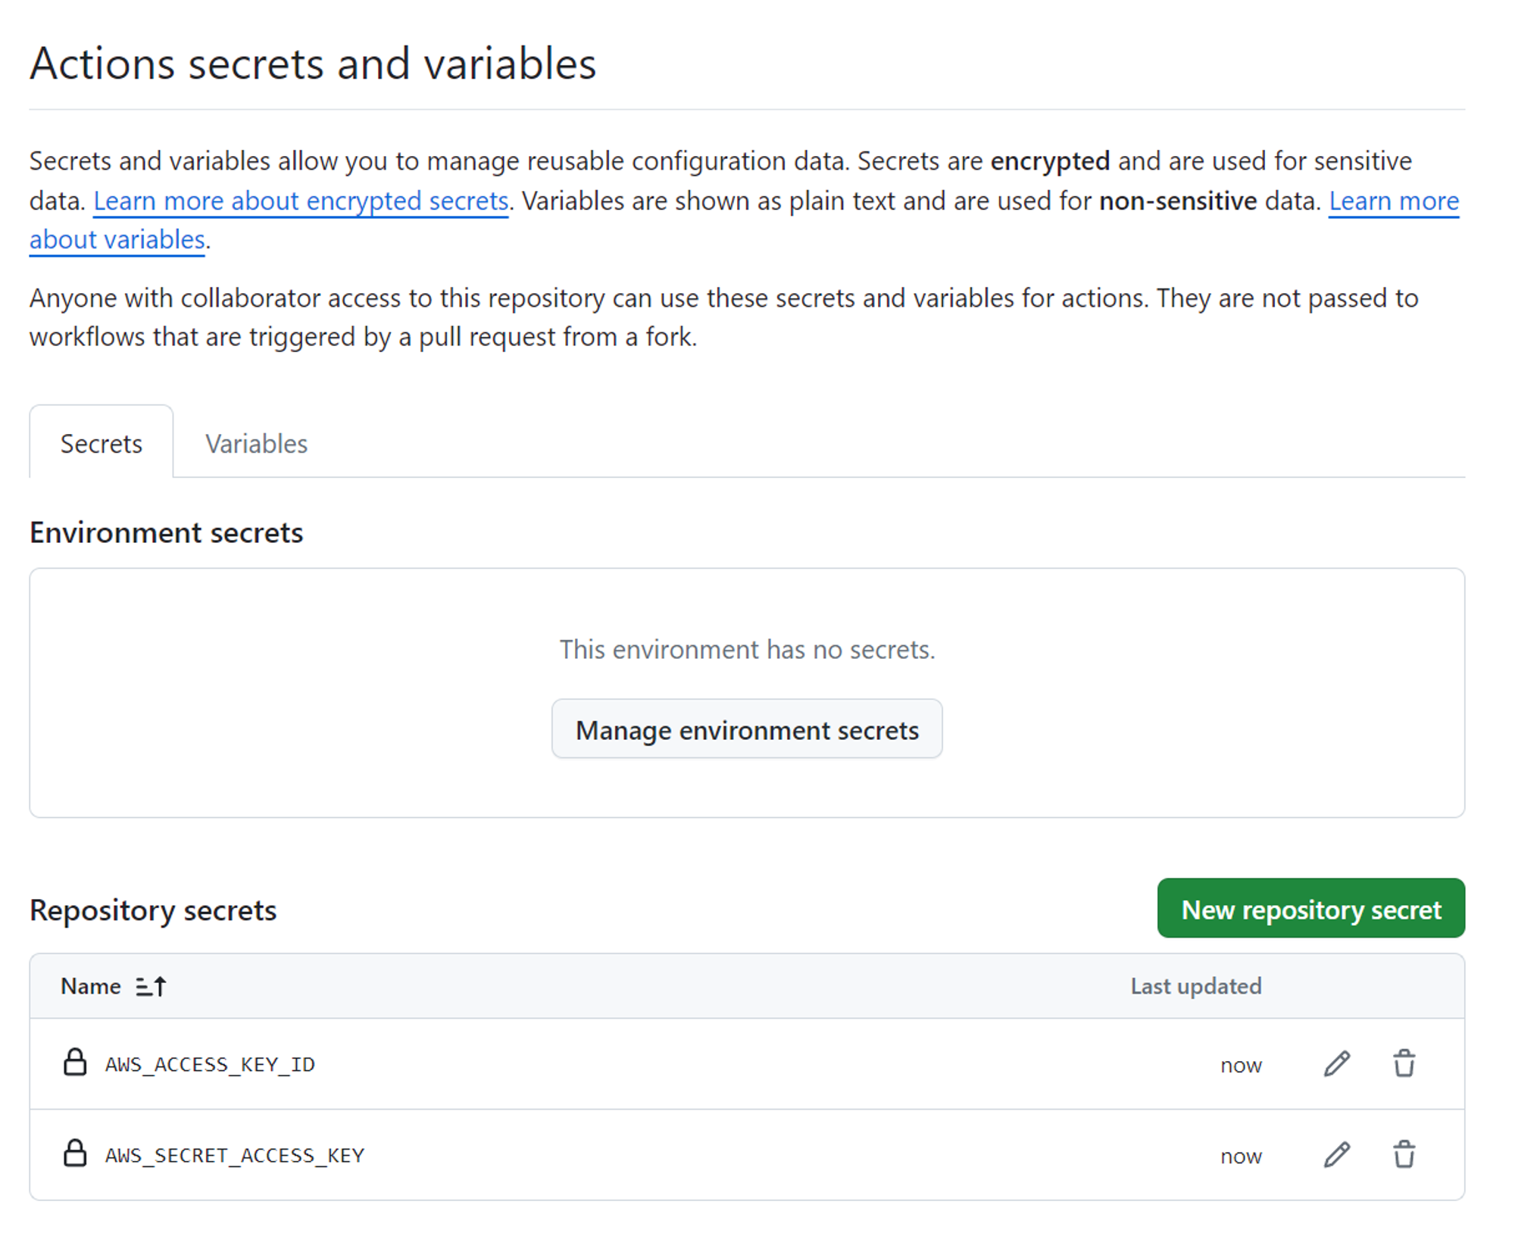Screen dimensions: 1515x1239
Task: Open the about variables link
Action: point(117,239)
